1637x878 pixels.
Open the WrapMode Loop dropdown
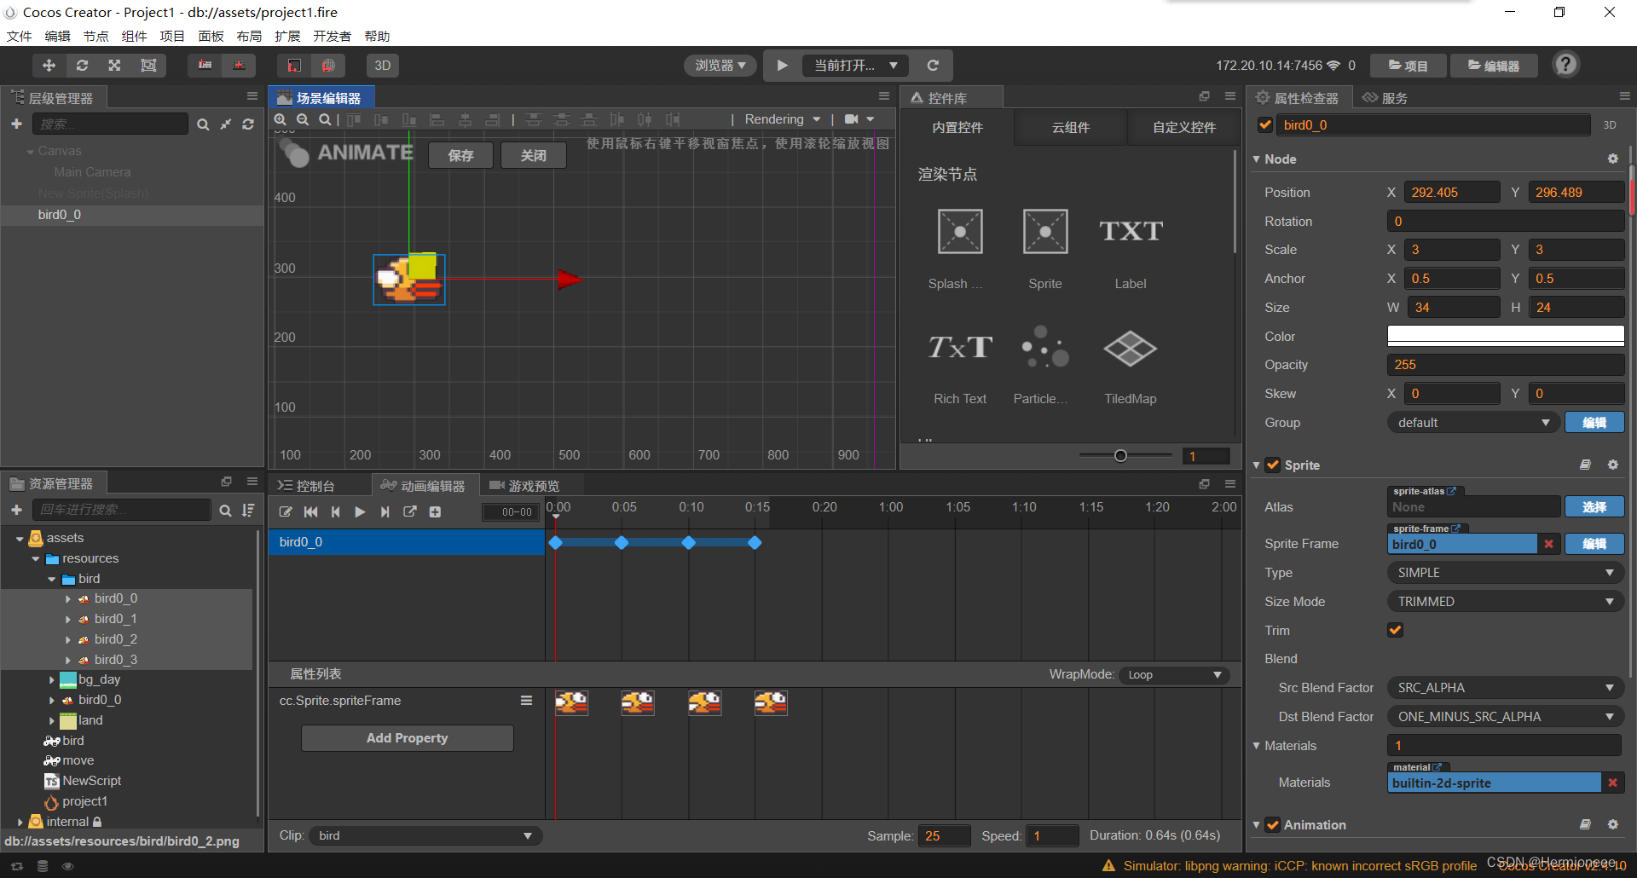1174,675
